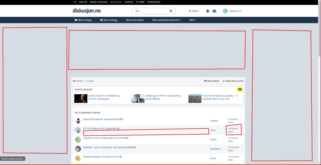Click avatar beside Spørsmål angående oppsigelsestid
The height and width of the screenshot is (165, 321).
78,121
